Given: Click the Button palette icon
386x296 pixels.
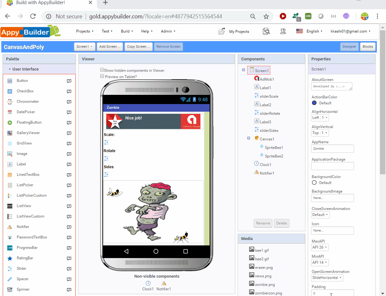Looking at the screenshot, I should pos(10,81).
